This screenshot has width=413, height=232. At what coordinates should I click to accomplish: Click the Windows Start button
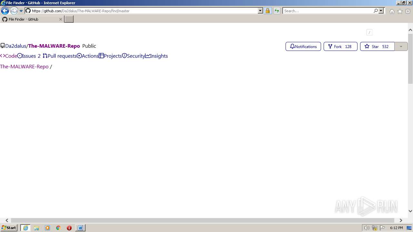(x=9, y=227)
